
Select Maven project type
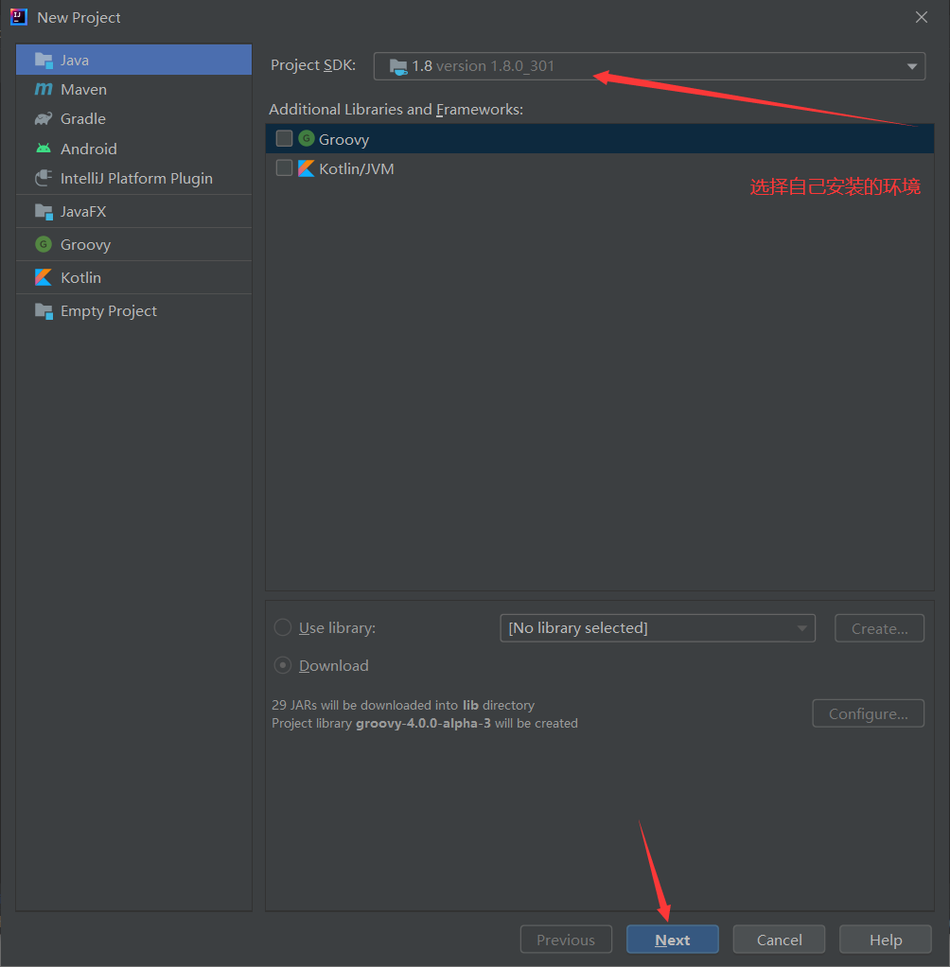(133, 90)
